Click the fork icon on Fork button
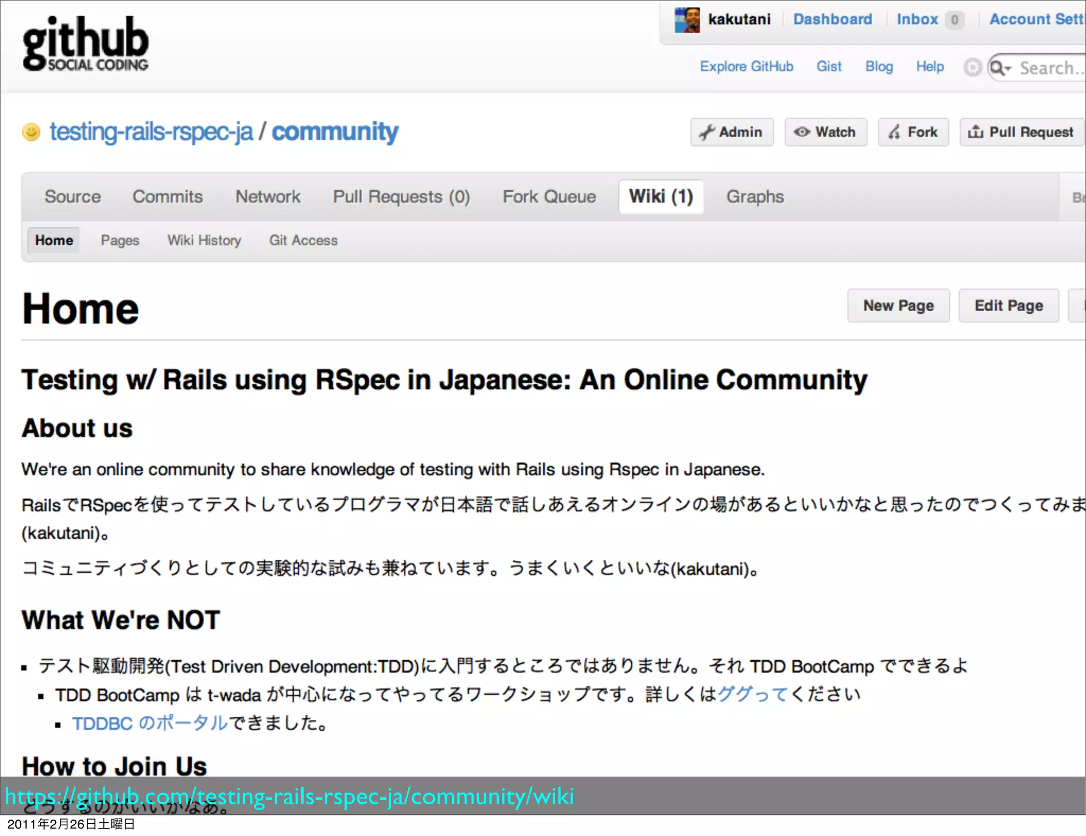The width and height of the screenshot is (1086, 836). pyautogui.click(x=895, y=132)
